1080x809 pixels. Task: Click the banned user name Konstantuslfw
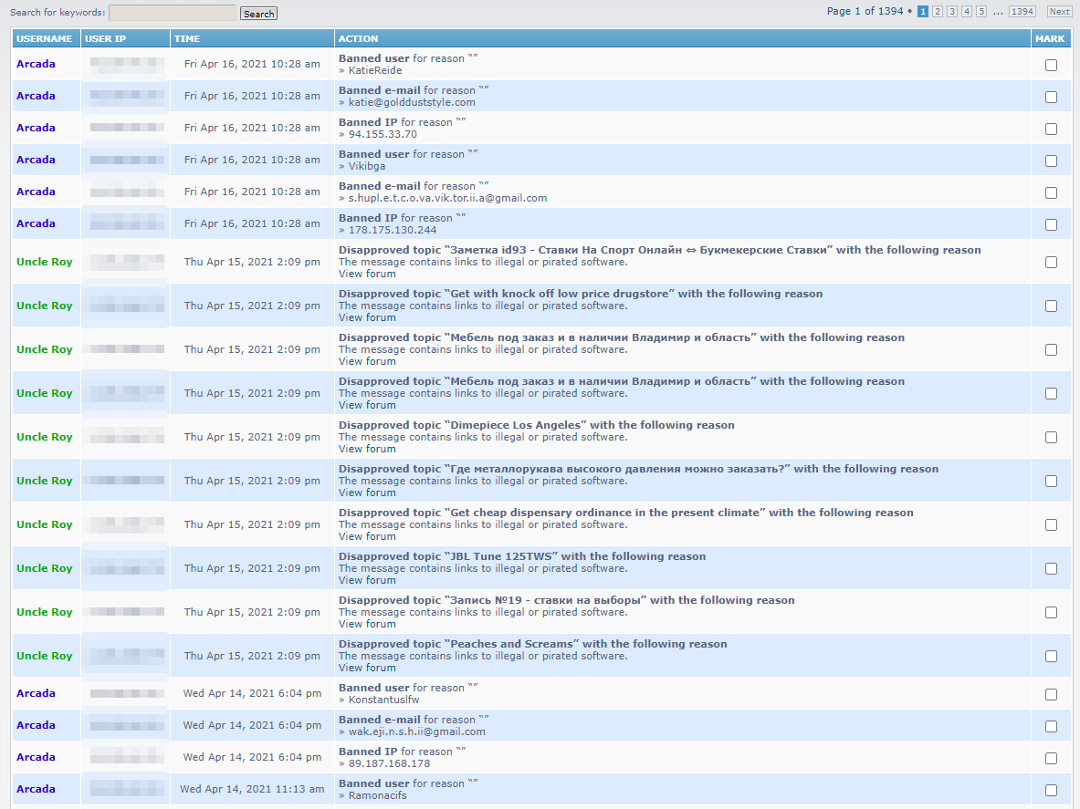pos(383,700)
